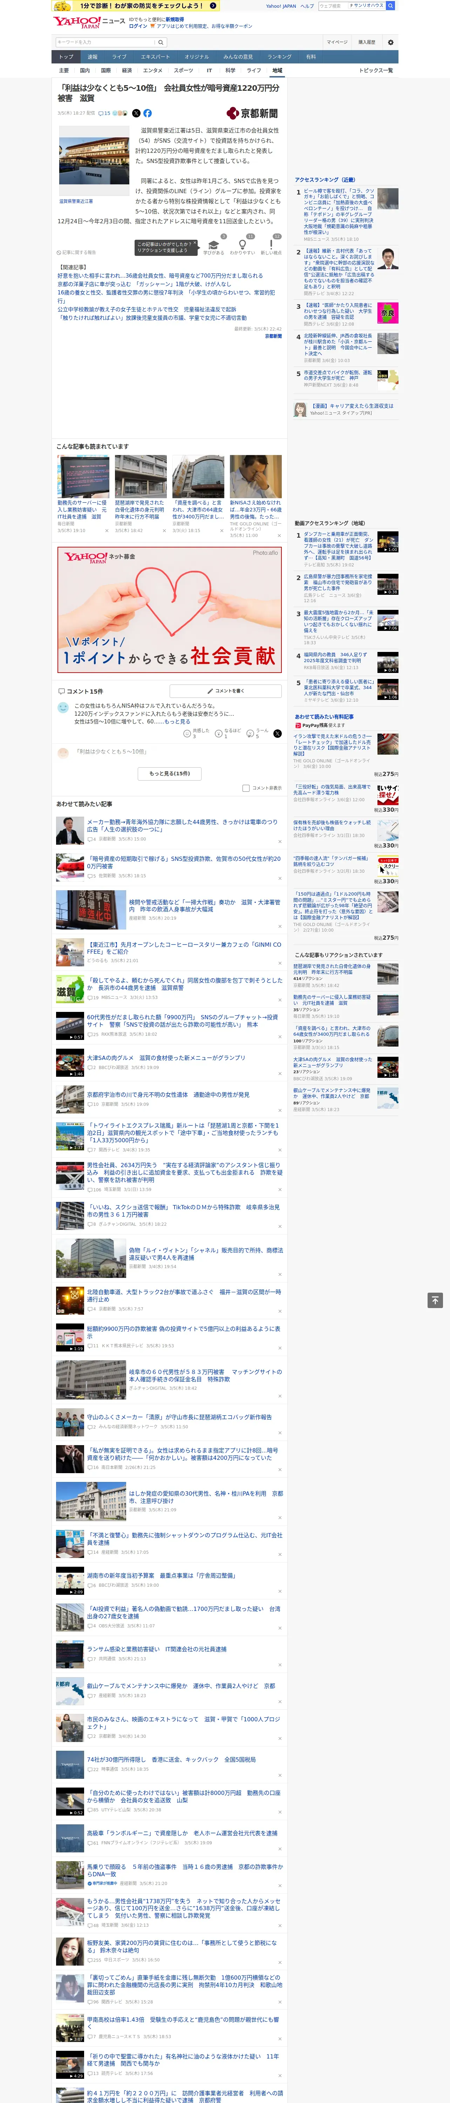The height and width of the screenshot is (2103, 450).
Task: Click the コメントを書く button
Action: 225,690
